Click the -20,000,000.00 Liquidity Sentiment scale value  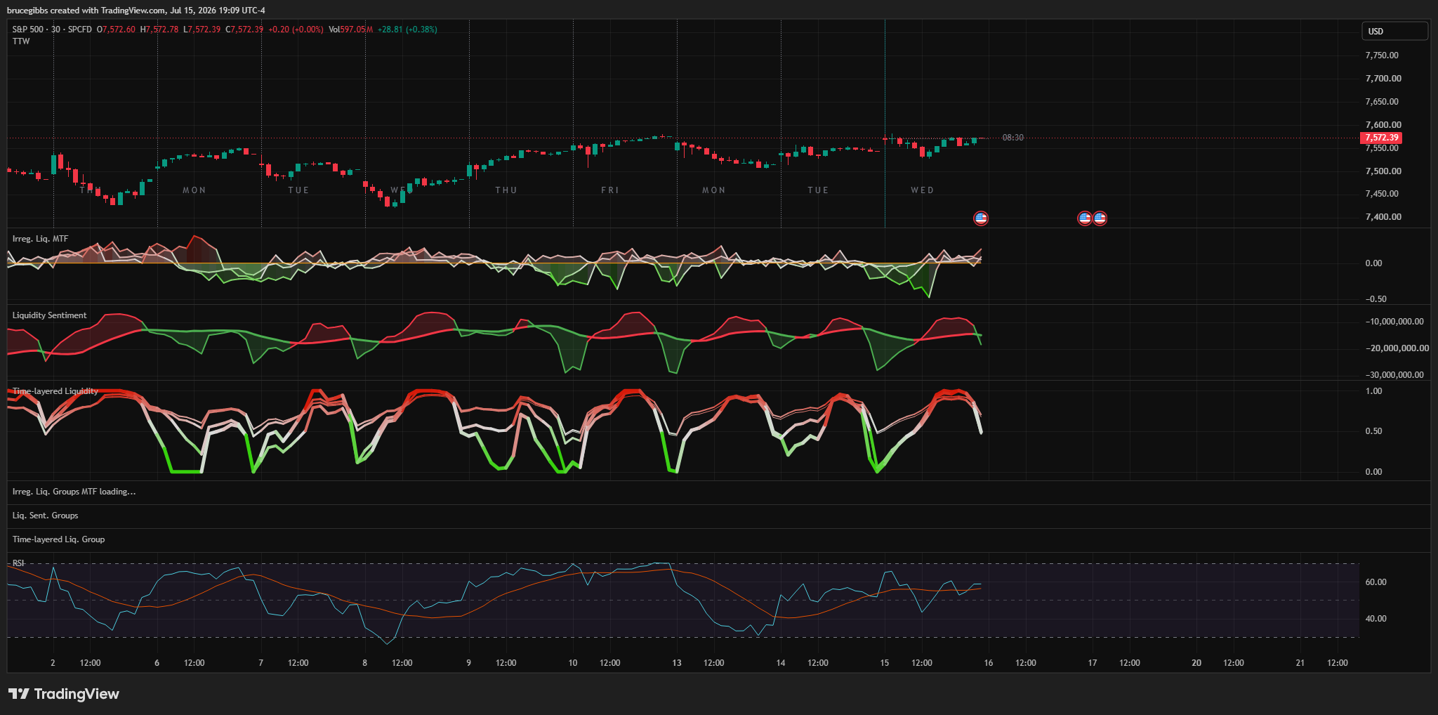[1397, 348]
